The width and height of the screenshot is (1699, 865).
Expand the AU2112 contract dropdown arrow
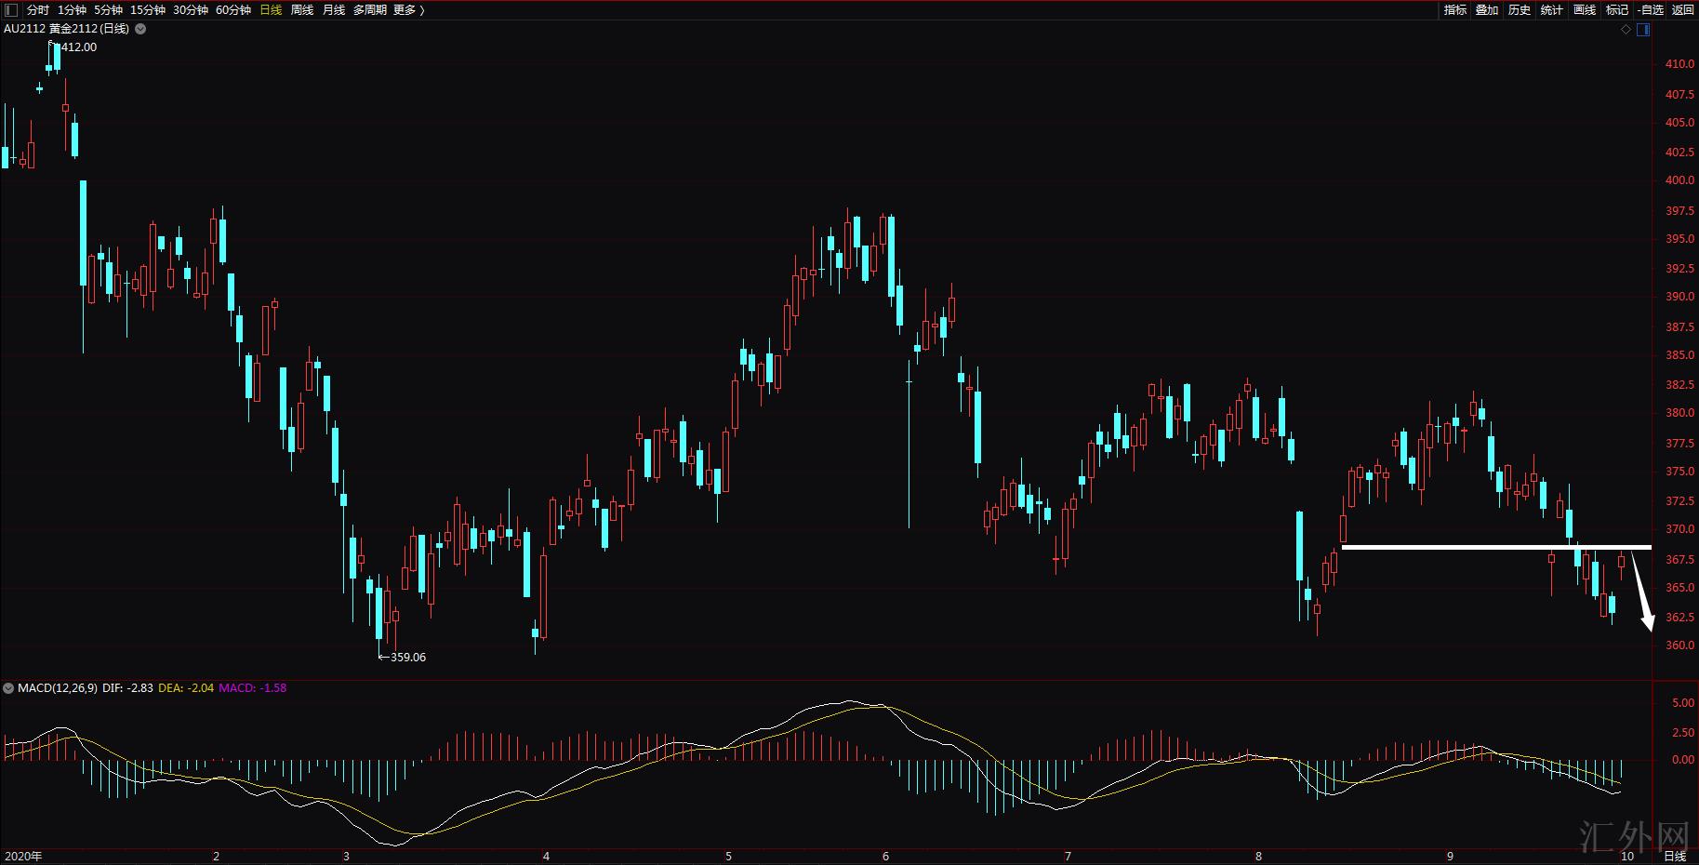pyautogui.click(x=140, y=29)
